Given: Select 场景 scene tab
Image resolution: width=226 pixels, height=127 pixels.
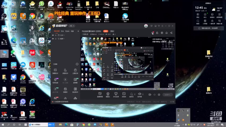Looking at the screenshot, I should (72, 31).
